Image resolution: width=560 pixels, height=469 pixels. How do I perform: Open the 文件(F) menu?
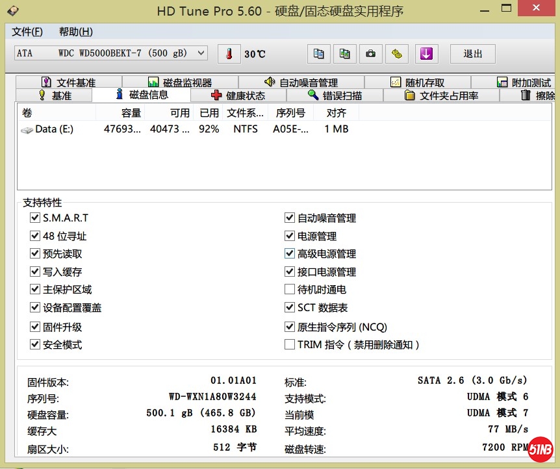coord(27,32)
